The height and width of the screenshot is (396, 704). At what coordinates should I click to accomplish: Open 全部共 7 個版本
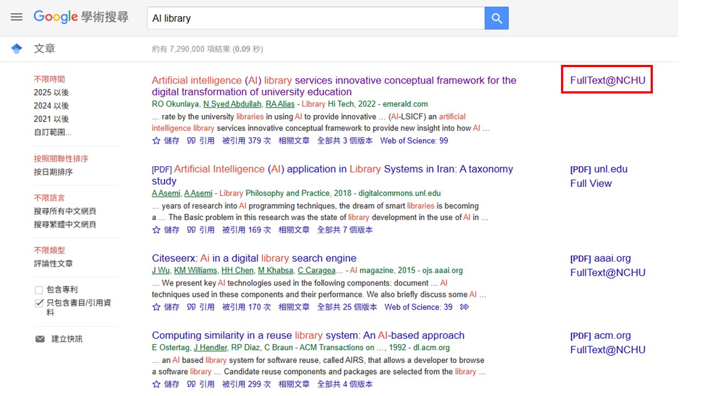[x=345, y=230]
